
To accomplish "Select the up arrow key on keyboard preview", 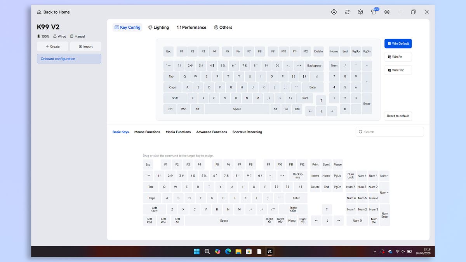I will [x=321, y=100].
